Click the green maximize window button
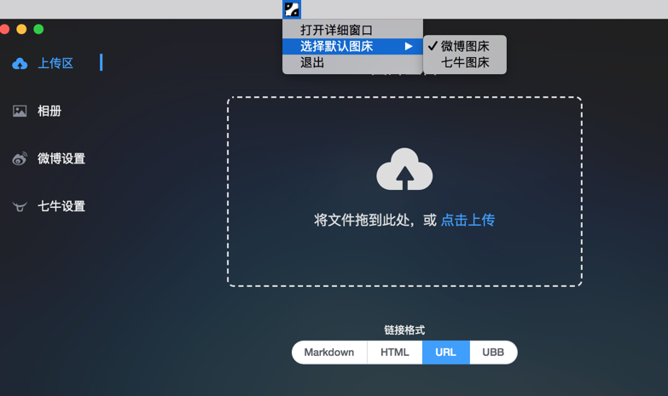The image size is (668, 396). [x=38, y=29]
